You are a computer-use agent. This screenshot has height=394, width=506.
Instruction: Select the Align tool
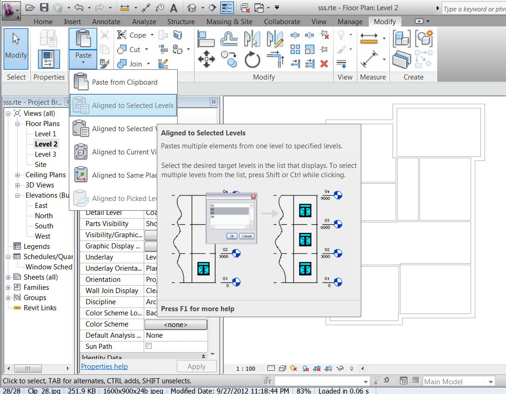[206, 38]
